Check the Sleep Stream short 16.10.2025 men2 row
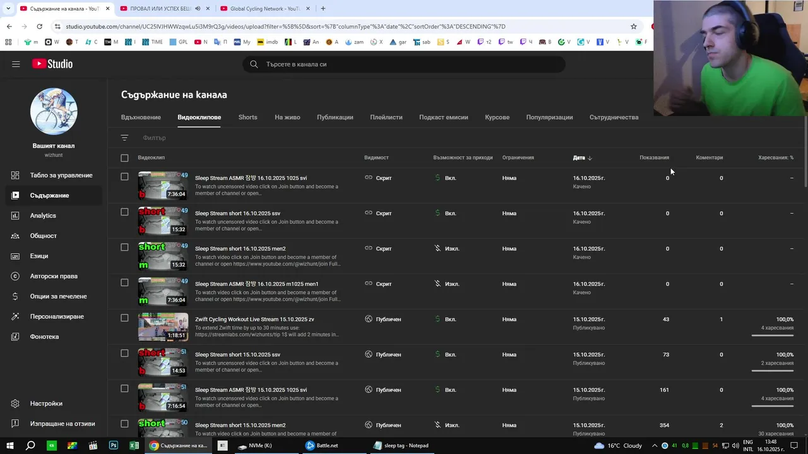The height and width of the screenshot is (454, 808). [124, 247]
